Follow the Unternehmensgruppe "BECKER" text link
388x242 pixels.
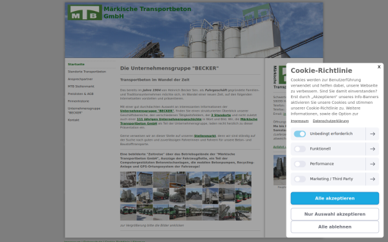pos(147,111)
